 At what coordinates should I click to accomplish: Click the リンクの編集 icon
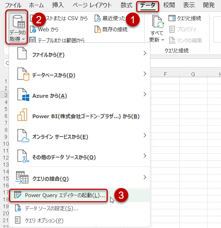(x=172, y=40)
